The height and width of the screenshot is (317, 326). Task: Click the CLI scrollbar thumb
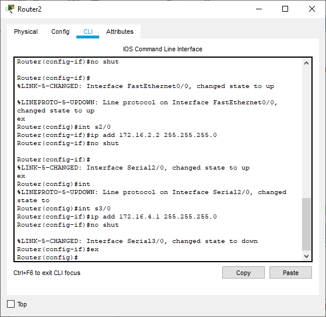click(306, 224)
